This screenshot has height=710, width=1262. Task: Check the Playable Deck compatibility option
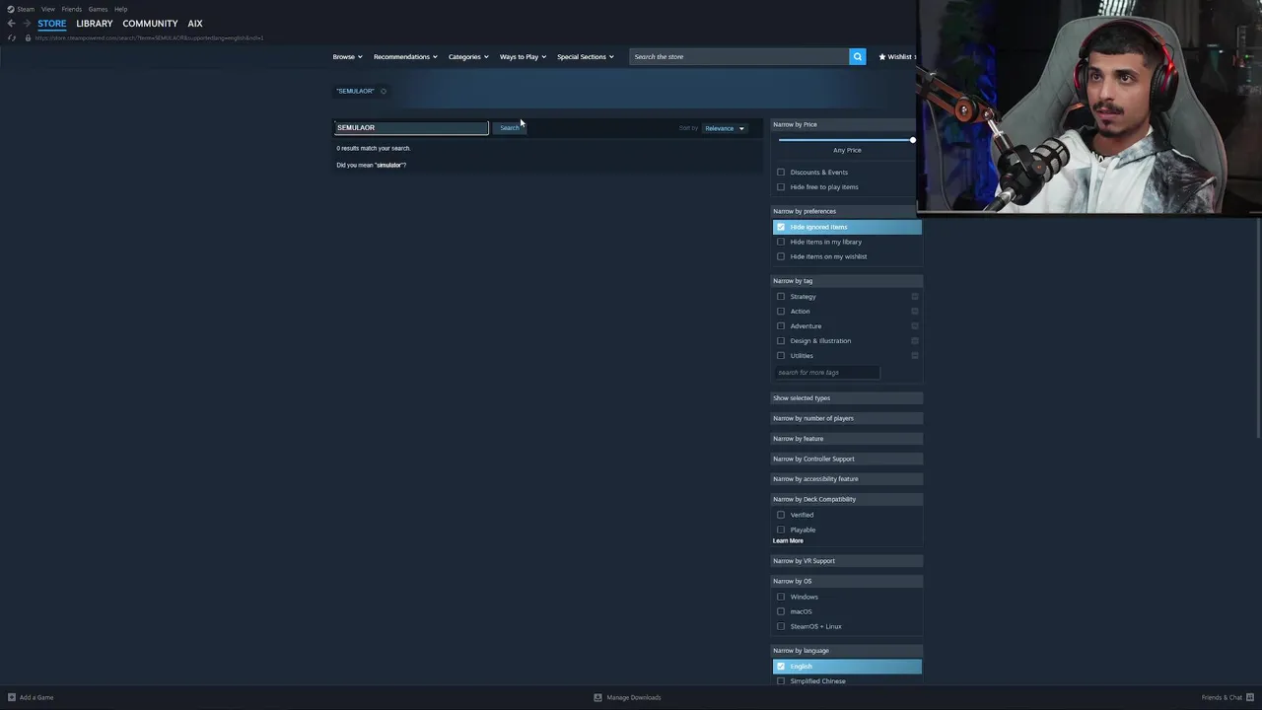pyautogui.click(x=781, y=530)
